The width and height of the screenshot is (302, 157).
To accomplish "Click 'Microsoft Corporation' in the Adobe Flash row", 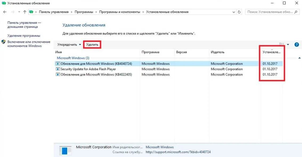I will tap(227, 69).
